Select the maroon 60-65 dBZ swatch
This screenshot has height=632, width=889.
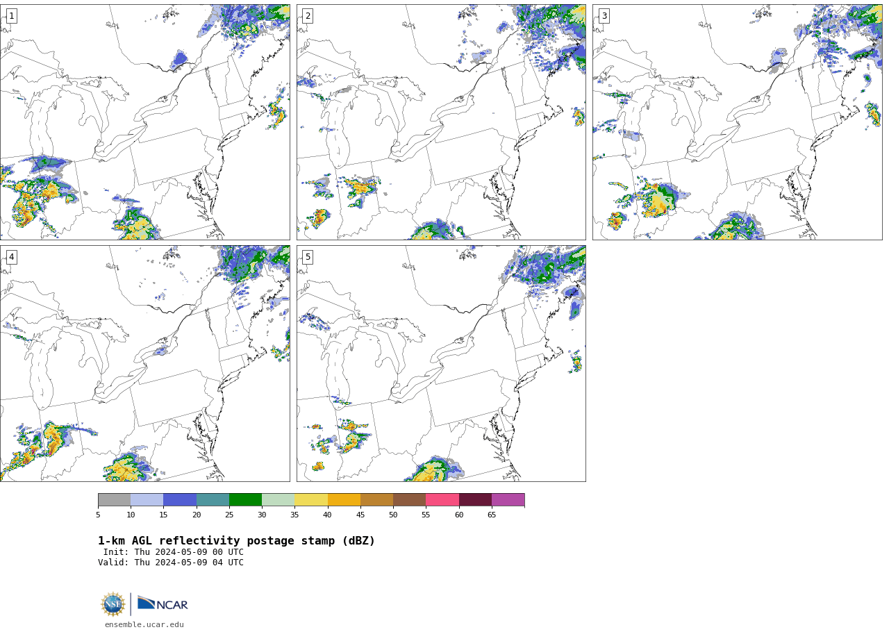pyautogui.click(x=475, y=500)
